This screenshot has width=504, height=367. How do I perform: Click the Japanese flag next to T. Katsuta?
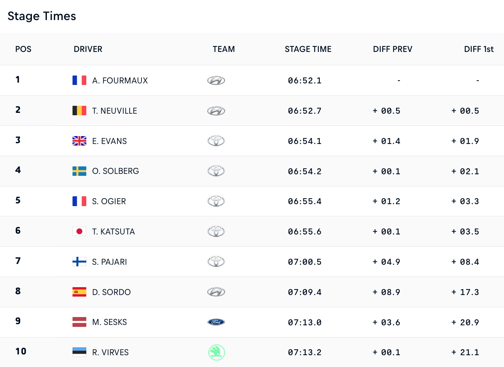[79, 231]
